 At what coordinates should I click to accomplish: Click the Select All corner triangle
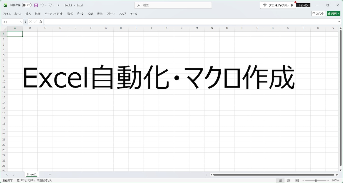[x=5, y=28]
